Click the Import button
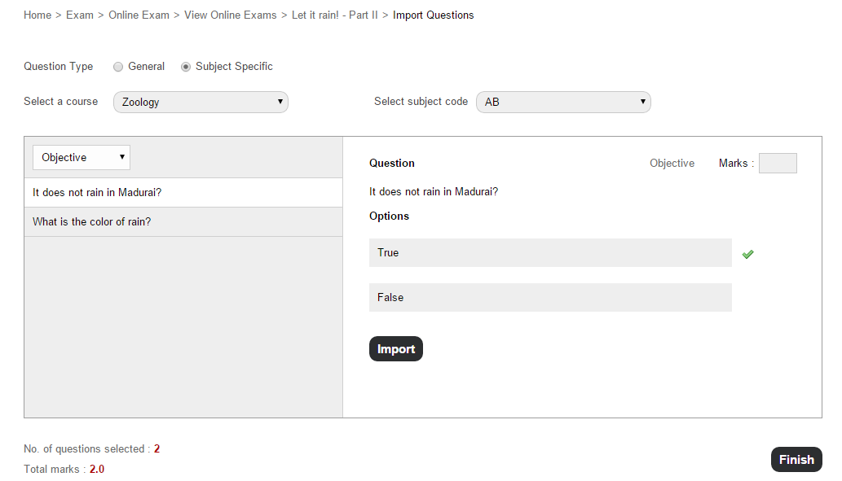842x481 pixels. pos(396,349)
